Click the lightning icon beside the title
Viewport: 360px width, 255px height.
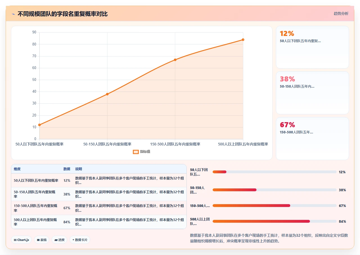[13, 14]
